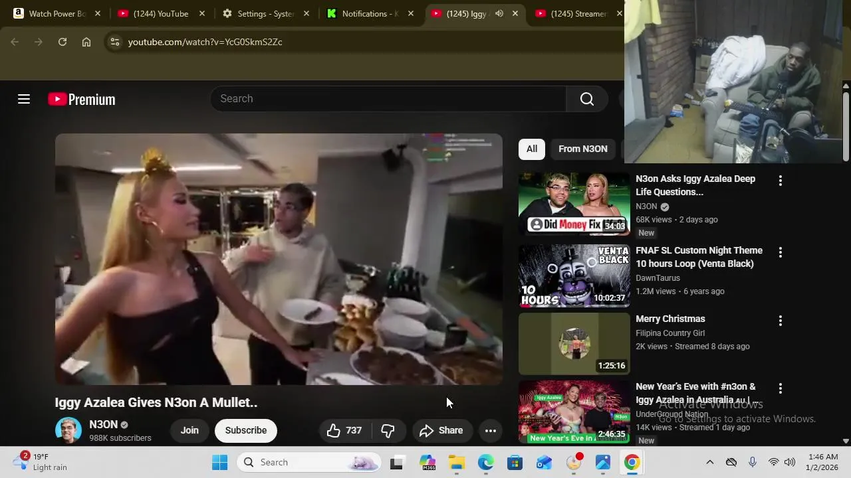Open Task View from the taskbar
The height and width of the screenshot is (478, 851).
point(396,462)
